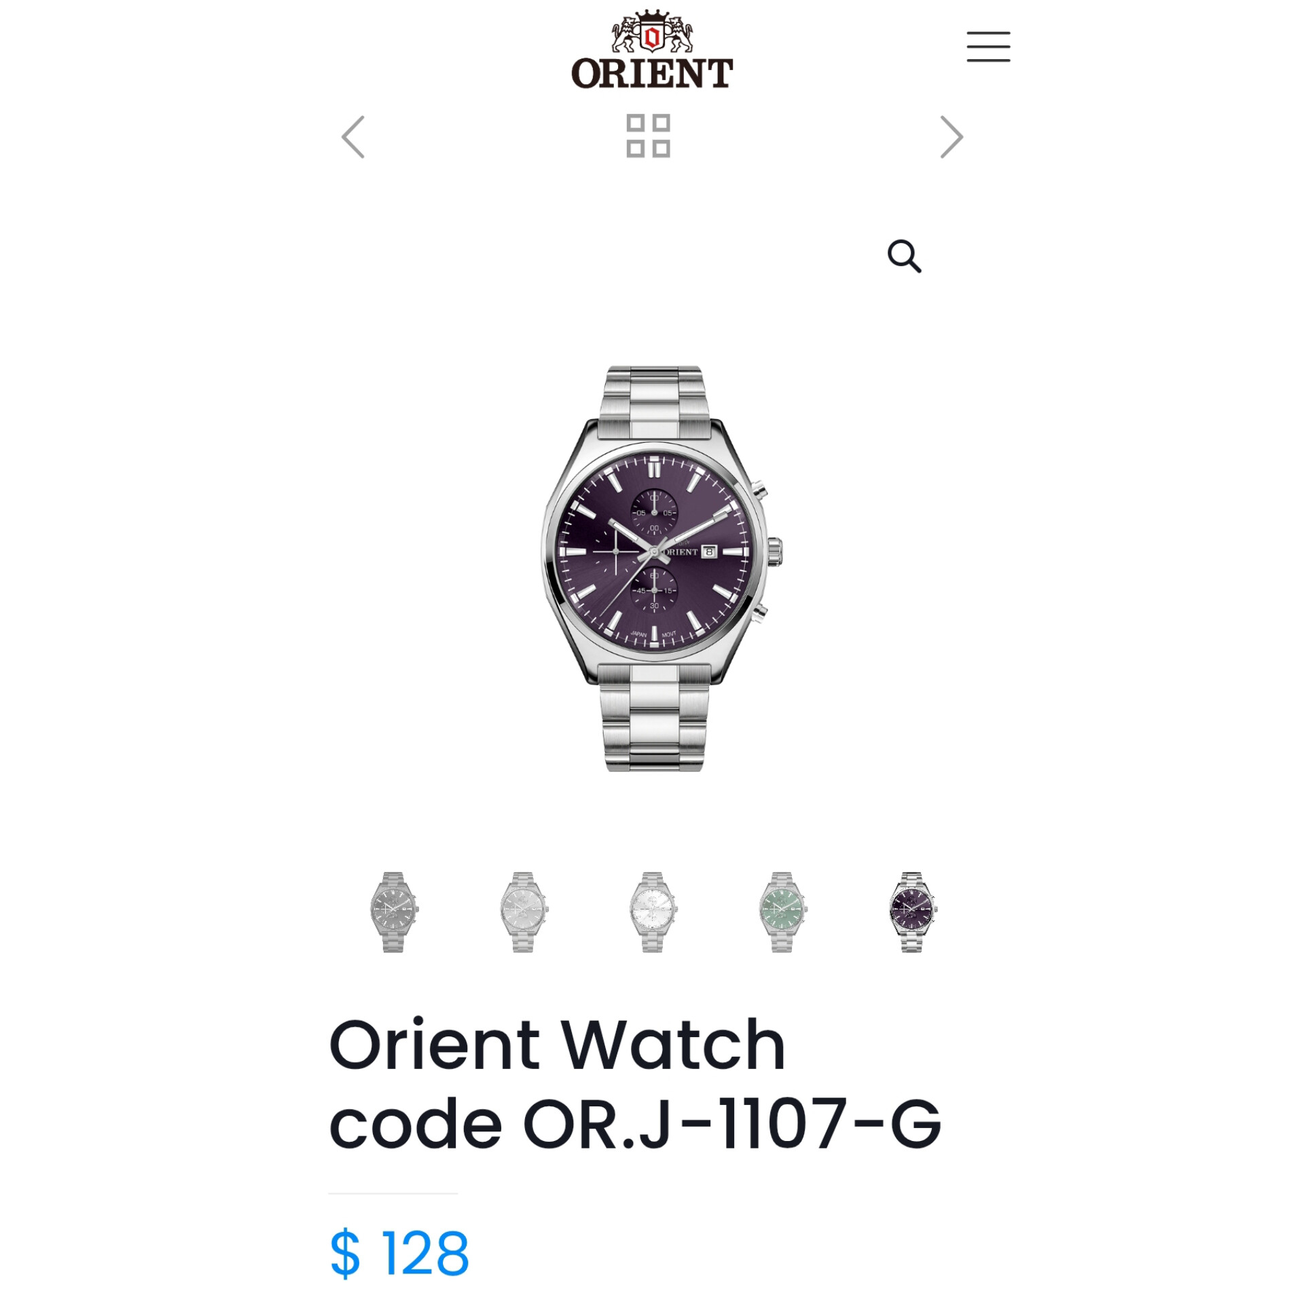Screen dimensions: 1304x1304
Task: Select the white dial watch thumbnail
Action: (653, 911)
